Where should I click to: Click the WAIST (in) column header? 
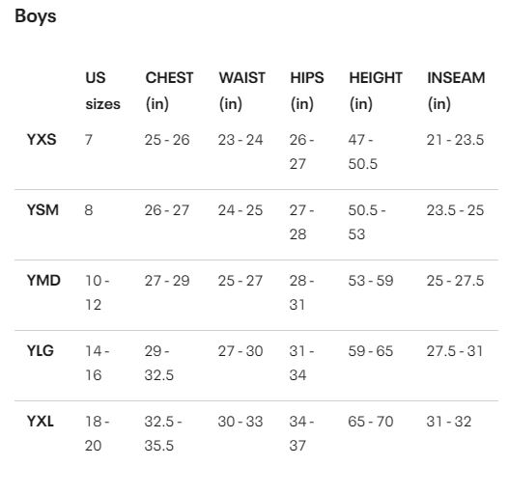[x=241, y=91]
